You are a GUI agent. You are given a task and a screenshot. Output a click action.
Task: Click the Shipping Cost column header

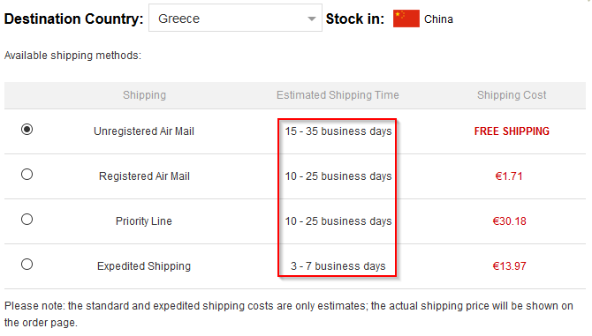click(x=512, y=95)
